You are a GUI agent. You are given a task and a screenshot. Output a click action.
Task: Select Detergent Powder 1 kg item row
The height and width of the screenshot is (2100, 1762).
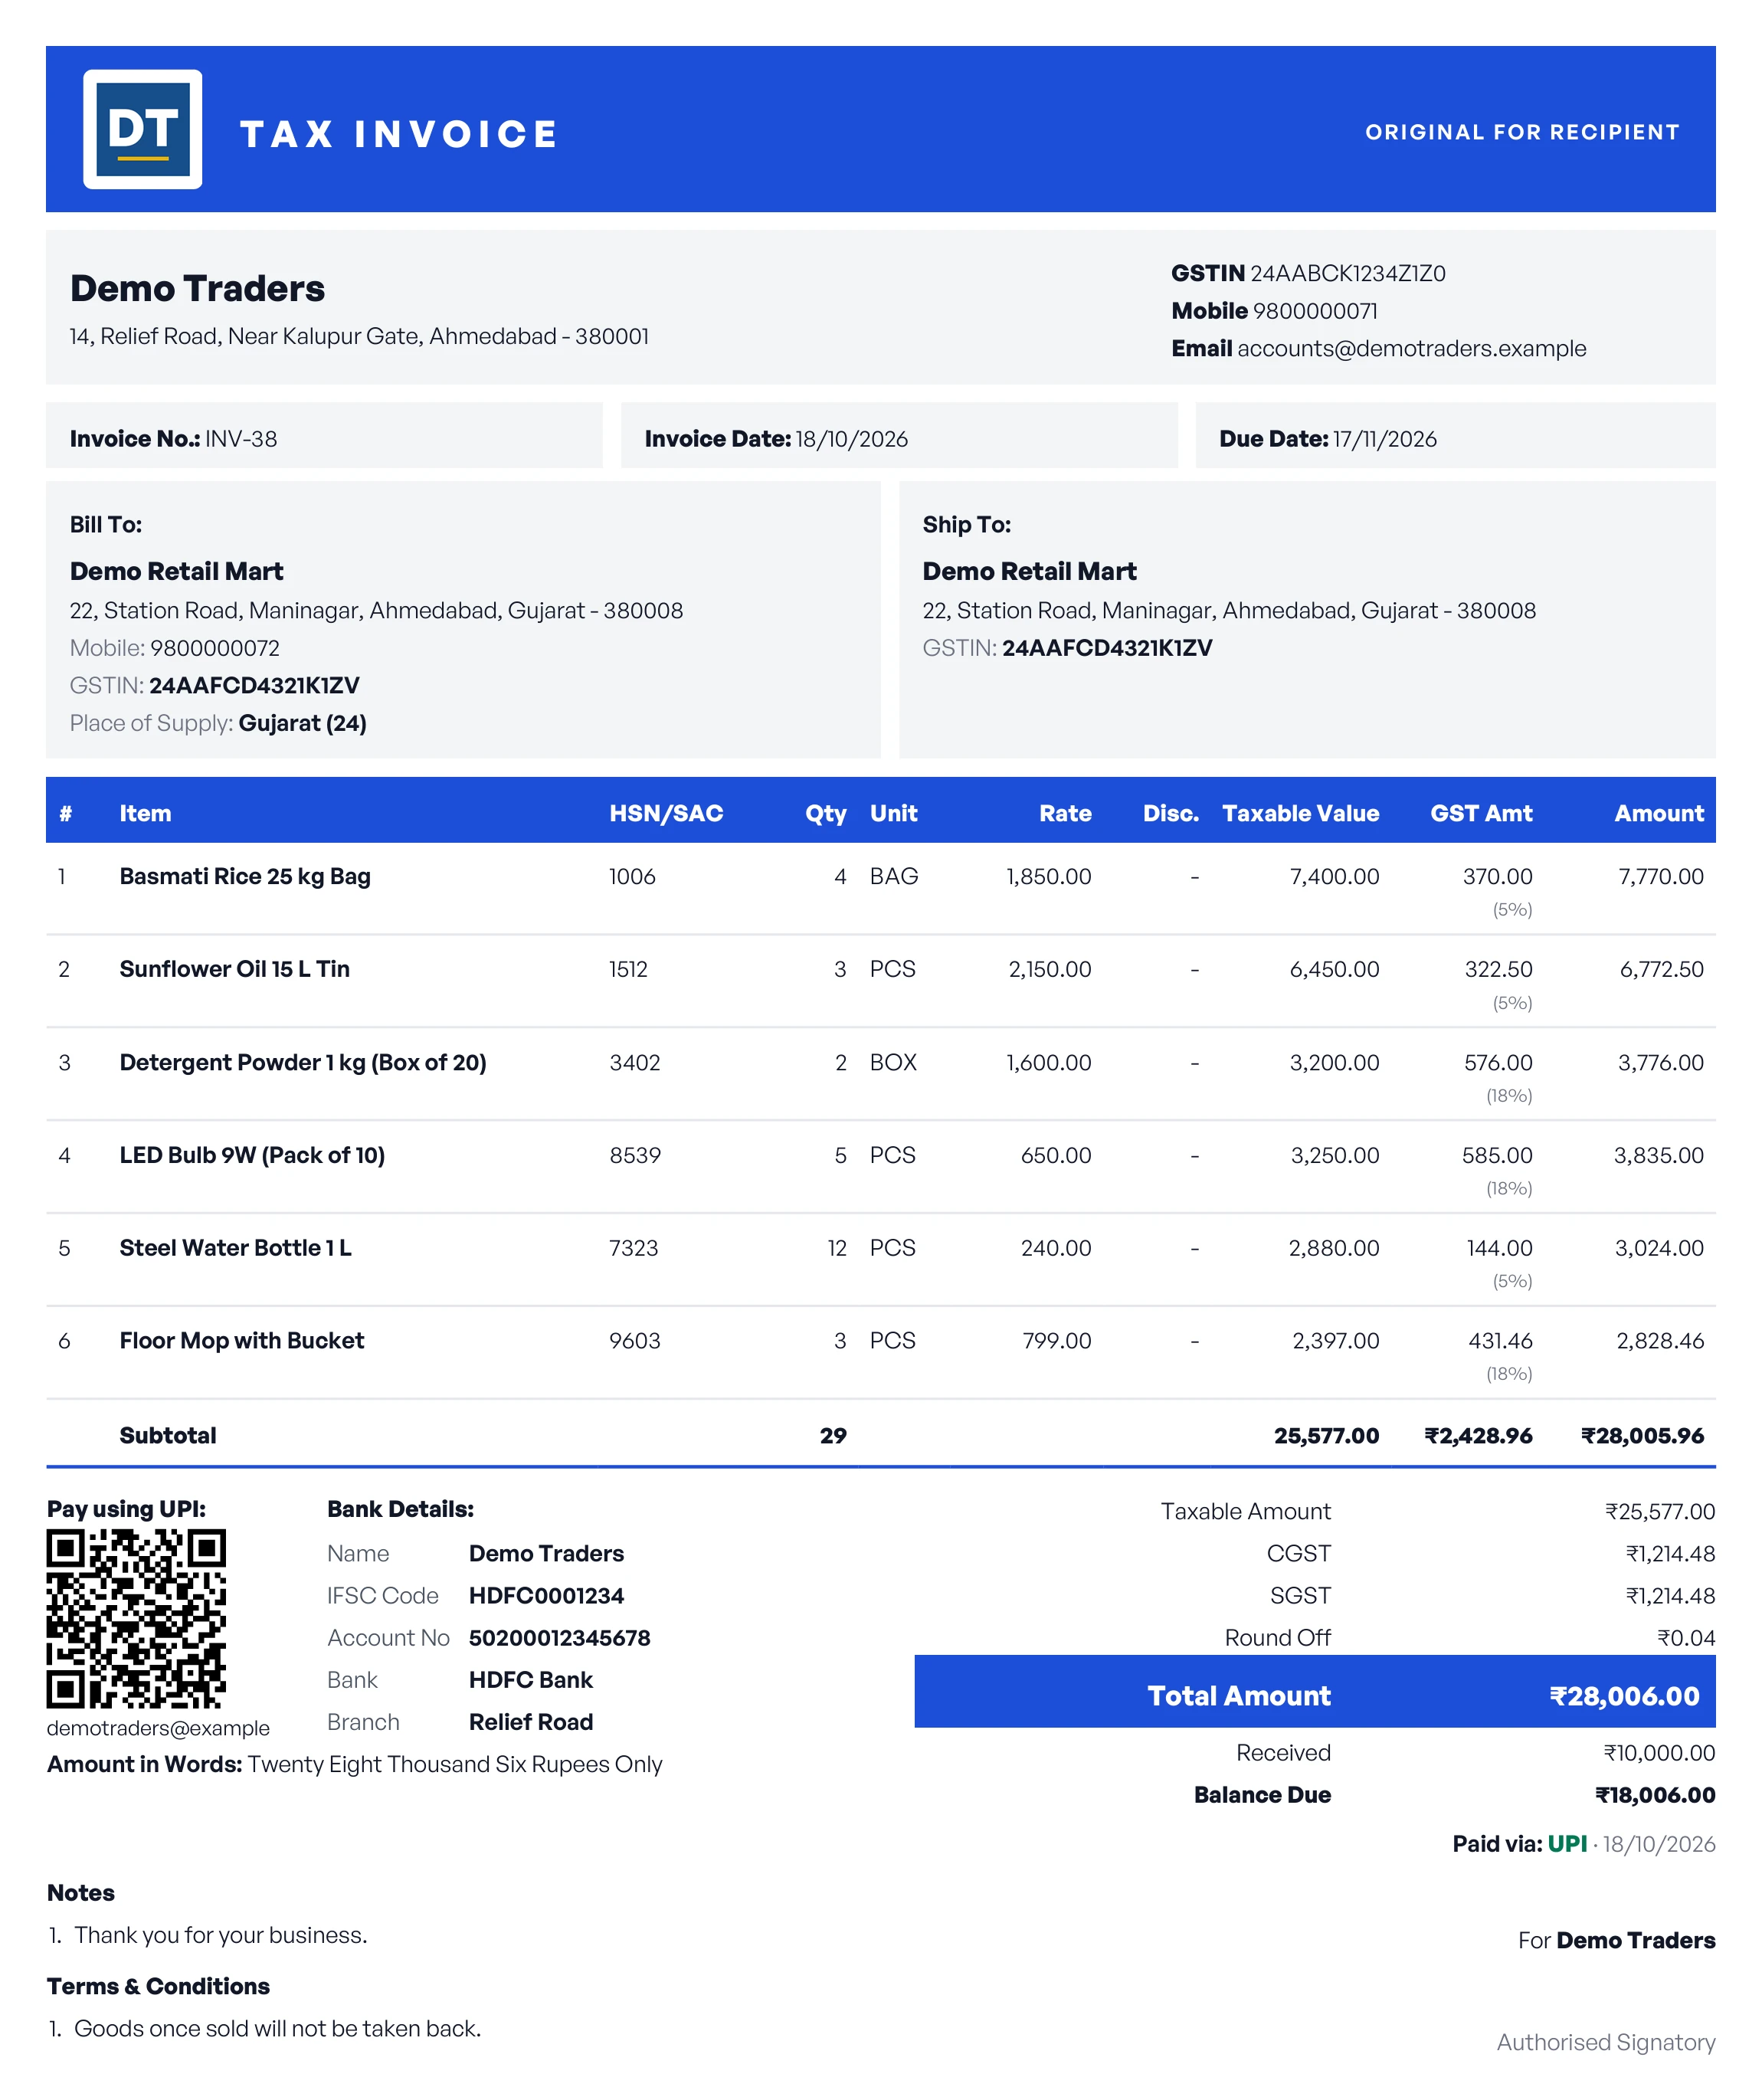click(x=880, y=1074)
